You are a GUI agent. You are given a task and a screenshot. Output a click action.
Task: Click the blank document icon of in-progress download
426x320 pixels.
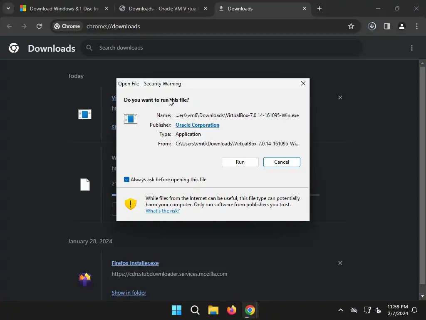pyautogui.click(x=85, y=185)
